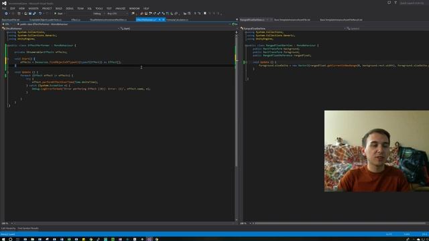Click the VAssistX Go button
Image resolution: width=429 pixels, height=241 pixels.
tap(235, 24)
